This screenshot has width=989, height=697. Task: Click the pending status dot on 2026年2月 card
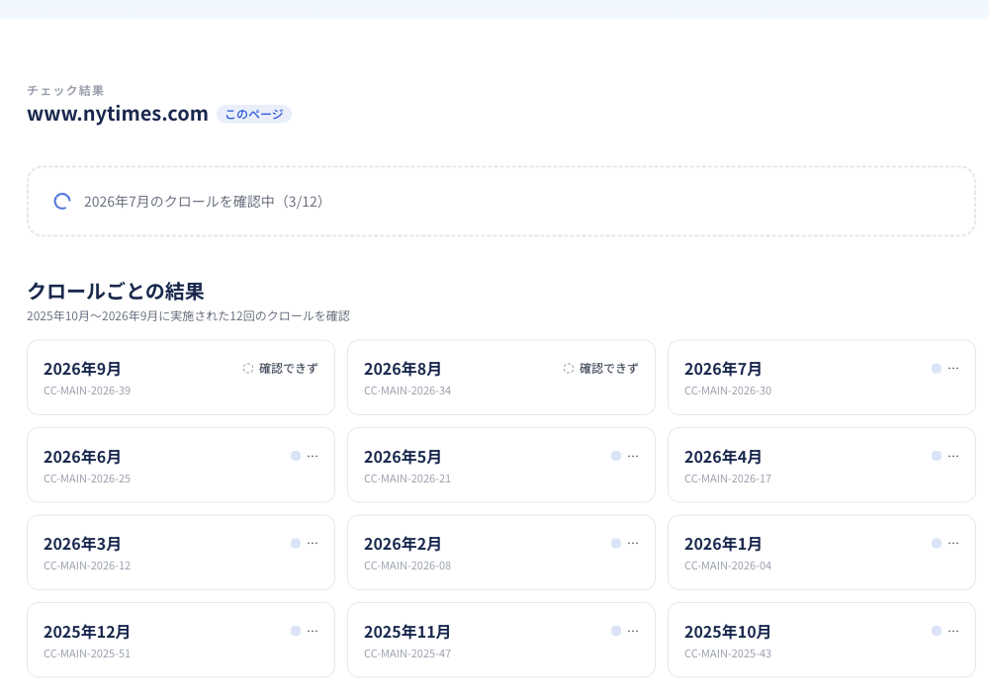616,543
